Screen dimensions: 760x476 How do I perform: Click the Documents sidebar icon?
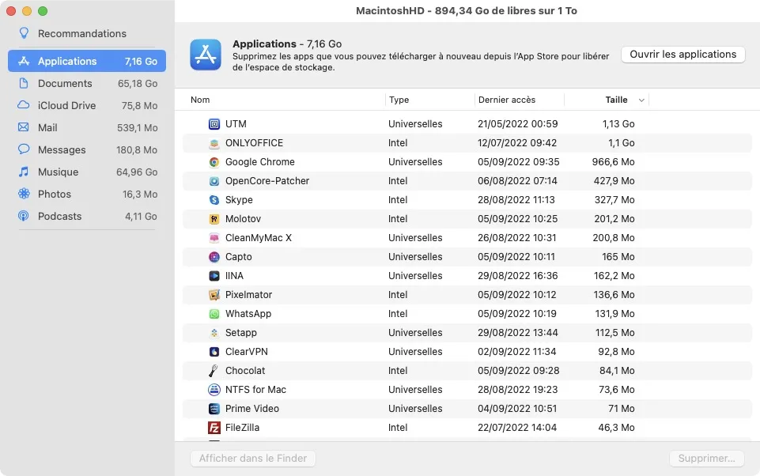point(23,83)
